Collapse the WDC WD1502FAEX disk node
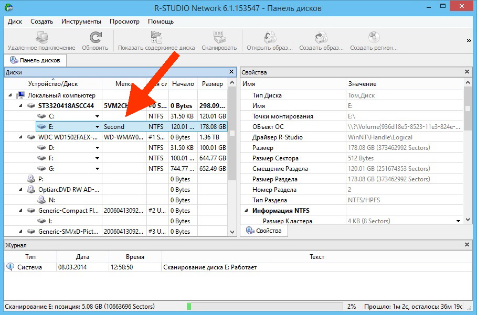The image size is (477, 315). pos(22,137)
